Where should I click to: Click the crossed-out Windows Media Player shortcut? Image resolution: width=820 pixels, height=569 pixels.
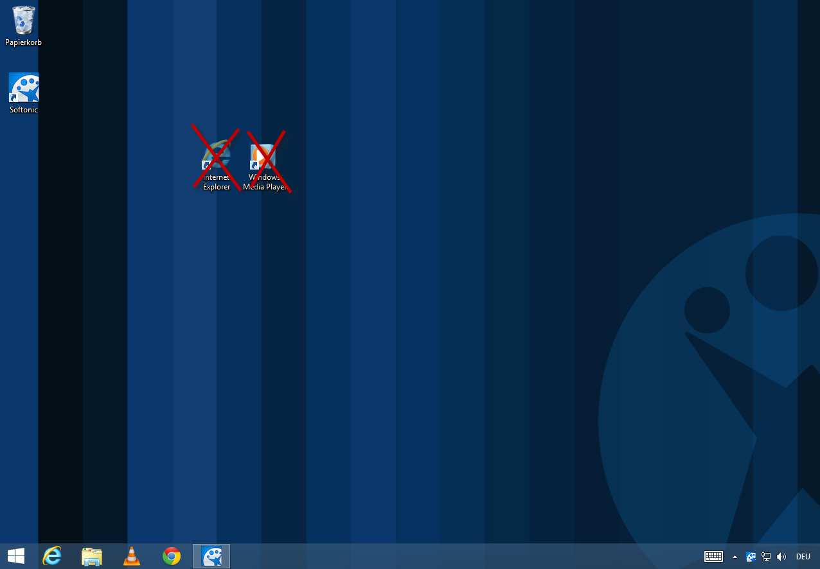pyautogui.click(x=263, y=156)
